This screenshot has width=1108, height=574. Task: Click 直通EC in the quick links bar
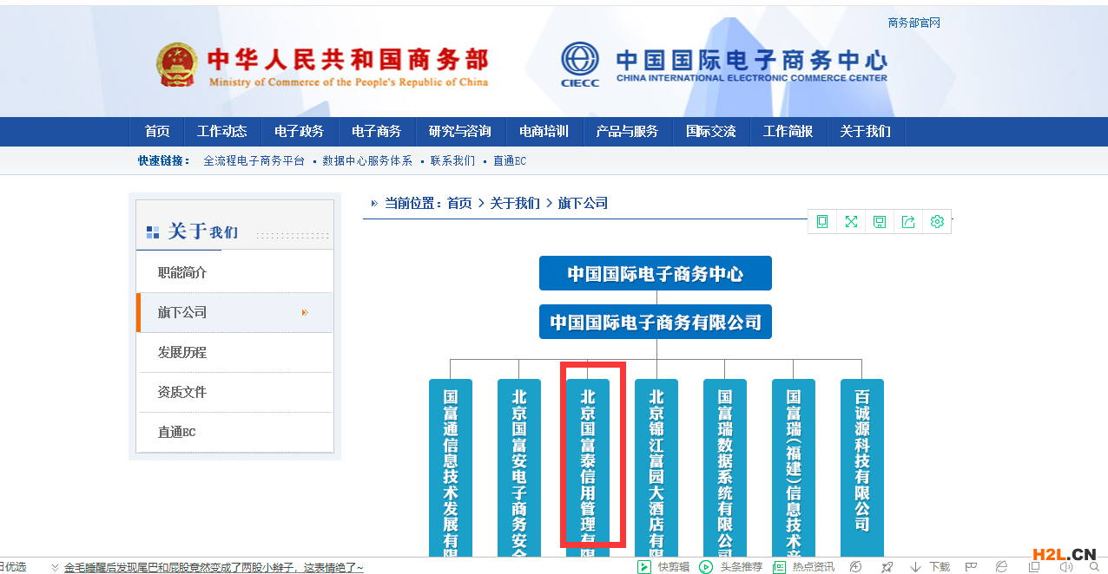(510, 160)
